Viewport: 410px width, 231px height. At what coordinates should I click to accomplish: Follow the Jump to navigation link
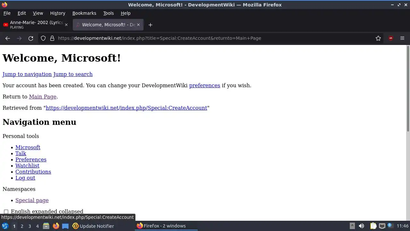click(27, 74)
